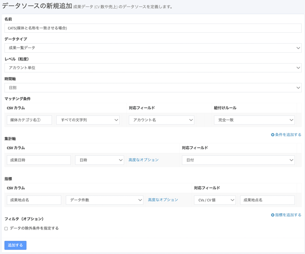Click the 成果地点名 対応フィールド input
The image size is (305, 254).
(x=267, y=200)
